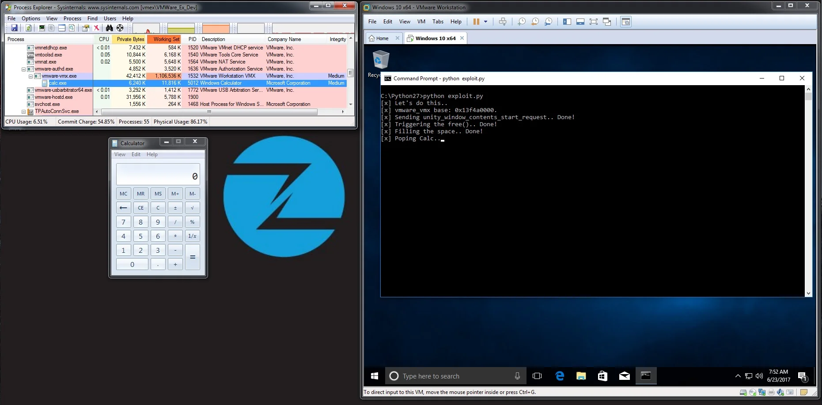Viewport: 822px width, 405px height.
Task: Click the CD/DVD device icon in VMware status bar
Action: [x=753, y=392]
